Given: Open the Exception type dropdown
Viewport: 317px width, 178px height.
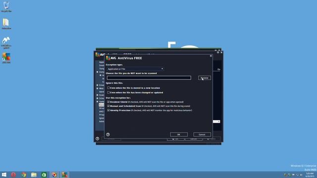Looking at the screenshot, I should pyautogui.click(x=135, y=69).
